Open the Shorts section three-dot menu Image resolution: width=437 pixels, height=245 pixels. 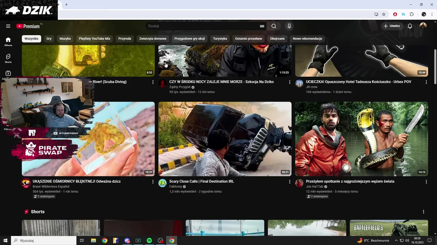423,212
